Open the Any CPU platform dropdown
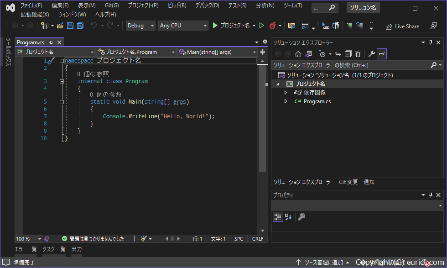Screen dimensions: 447x268 [x=182, y=26]
